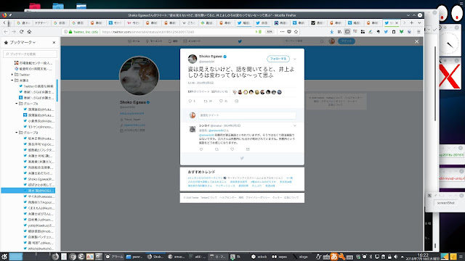Reply to the tweet using the bubble icon
Image resolution: width=465 pixels, height=261 pixels.
(190, 101)
